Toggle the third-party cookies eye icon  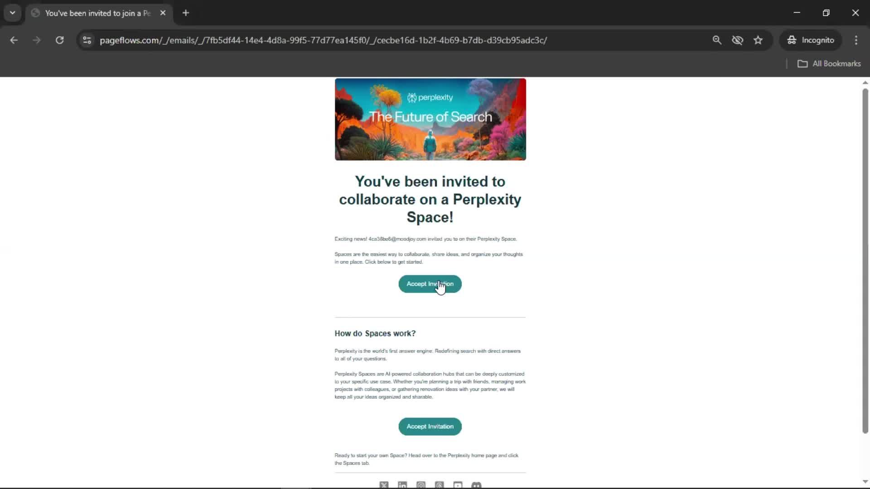pos(738,40)
